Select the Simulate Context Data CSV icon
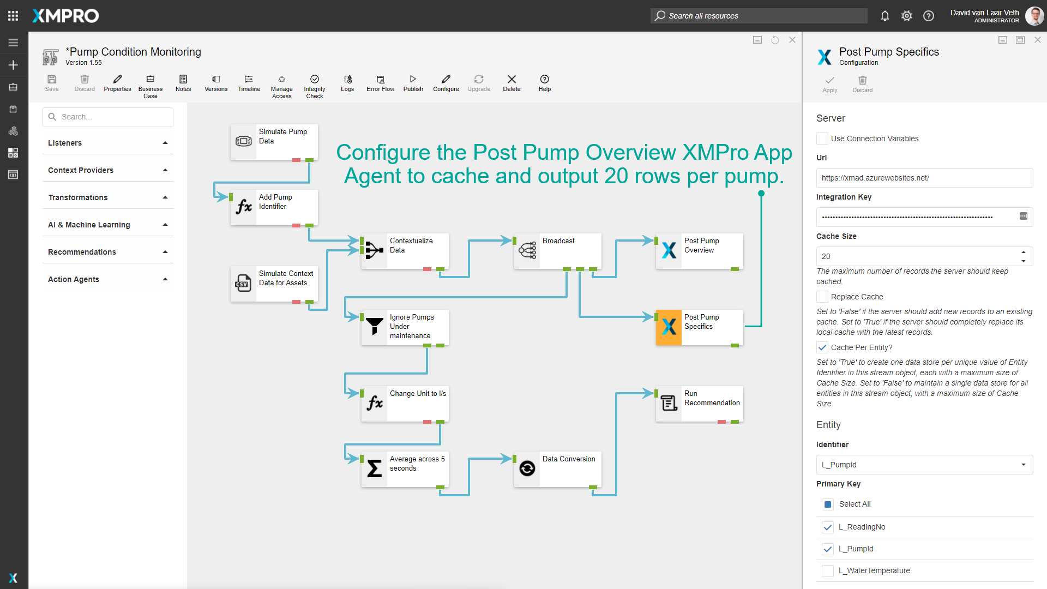The image size is (1047, 589). tap(244, 284)
